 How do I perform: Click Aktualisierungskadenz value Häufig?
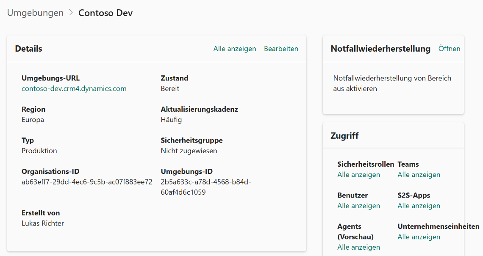171,120
